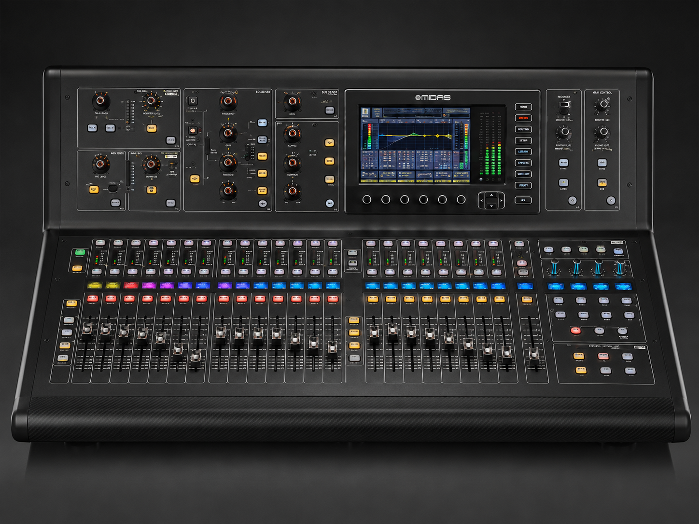Open the LIBRARY screen
Screen dimensions: 699x524
click(523, 152)
